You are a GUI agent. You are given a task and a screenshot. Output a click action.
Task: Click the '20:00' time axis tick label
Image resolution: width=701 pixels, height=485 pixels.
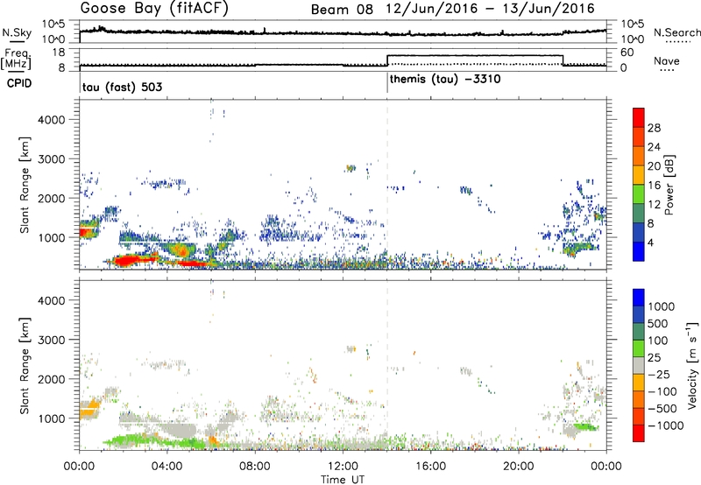(518, 467)
